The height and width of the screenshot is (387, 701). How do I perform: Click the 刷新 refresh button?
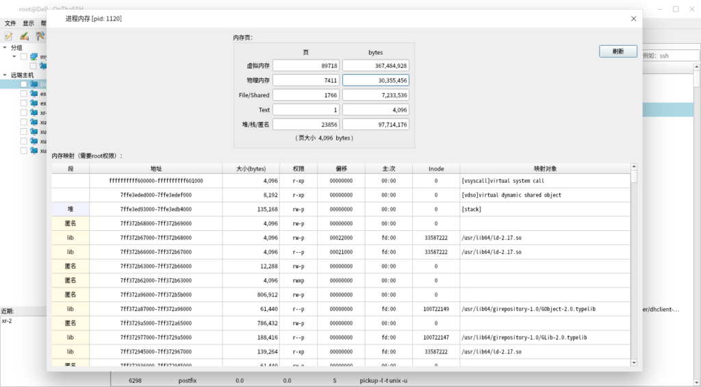point(617,51)
